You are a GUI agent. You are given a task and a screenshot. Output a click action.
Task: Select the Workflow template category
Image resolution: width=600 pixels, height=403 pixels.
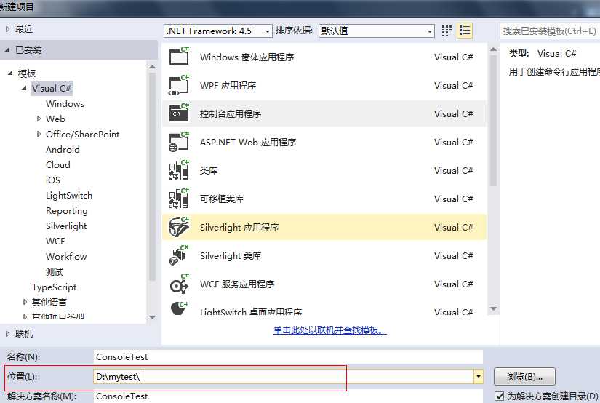coord(66,256)
